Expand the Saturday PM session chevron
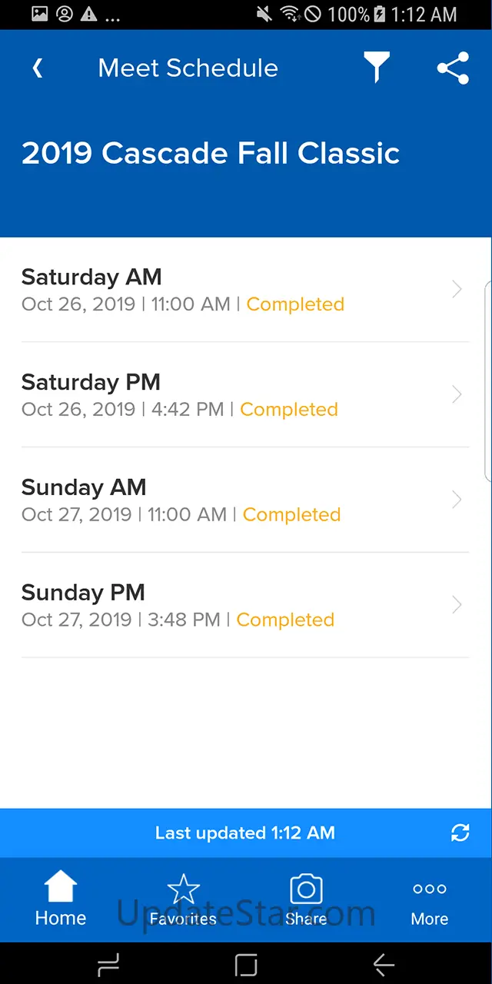Image resolution: width=492 pixels, height=984 pixels. point(457,394)
